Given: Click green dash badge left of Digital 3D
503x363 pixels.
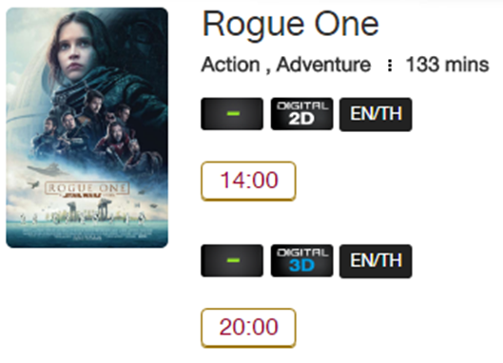Looking at the screenshot, I should pos(232,260).
